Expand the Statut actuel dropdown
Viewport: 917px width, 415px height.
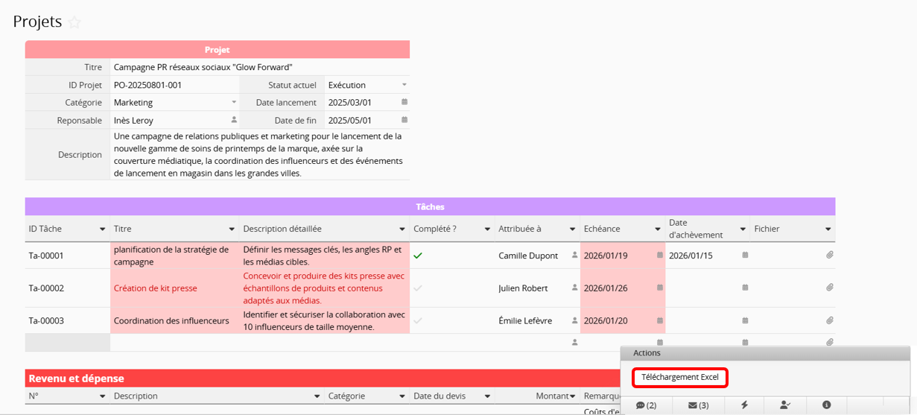(x=404, y=85)
